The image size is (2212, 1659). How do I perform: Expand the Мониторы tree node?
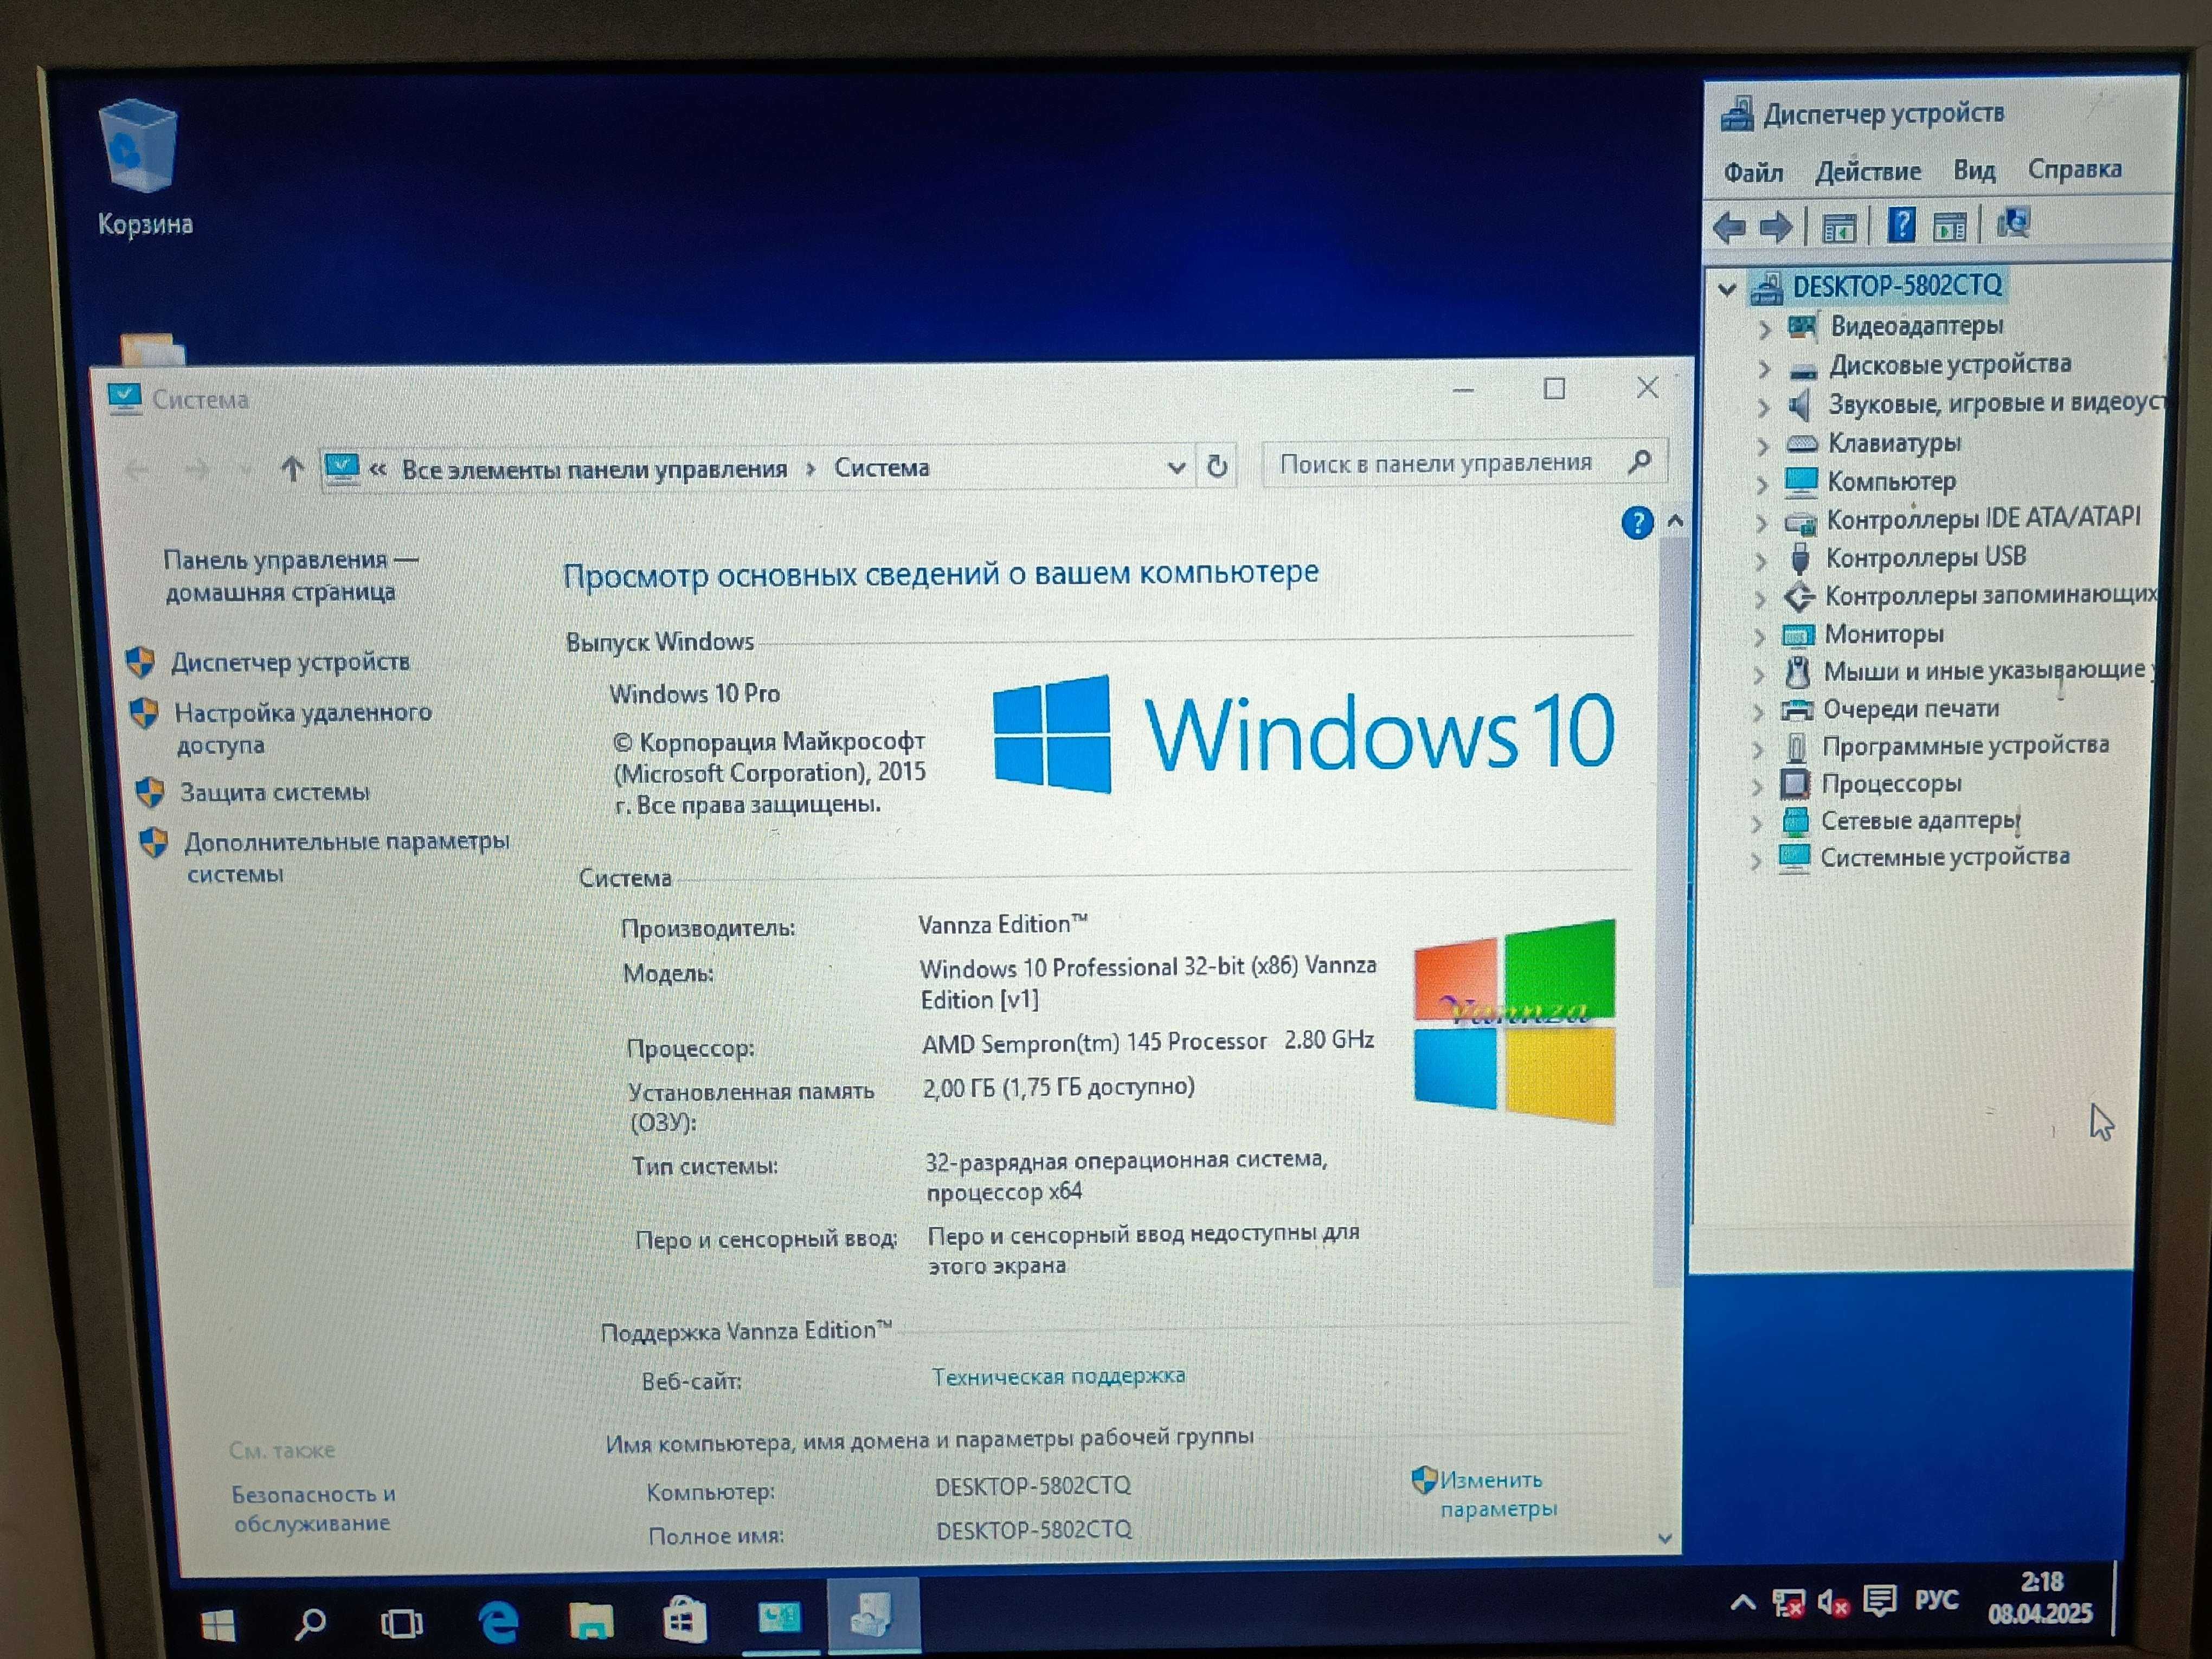pos(1760,636)
